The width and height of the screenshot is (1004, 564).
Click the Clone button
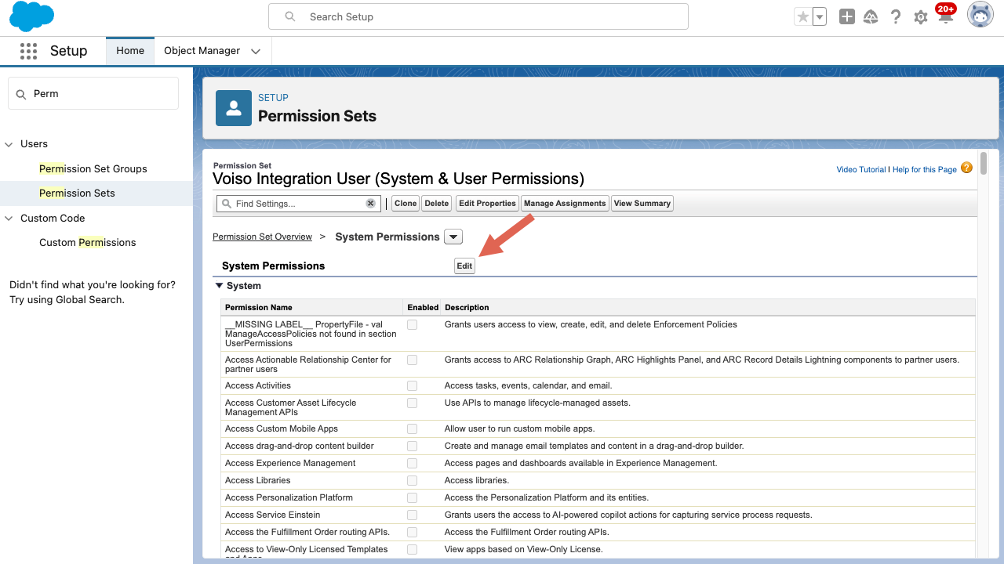[406, 204]
